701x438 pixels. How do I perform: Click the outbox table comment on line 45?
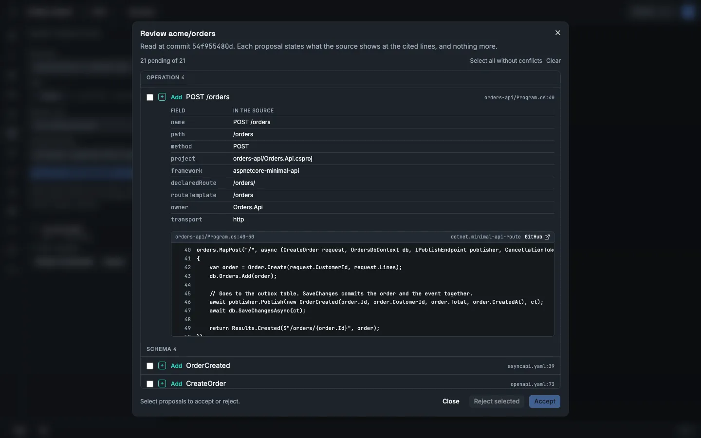coord(341,293)
